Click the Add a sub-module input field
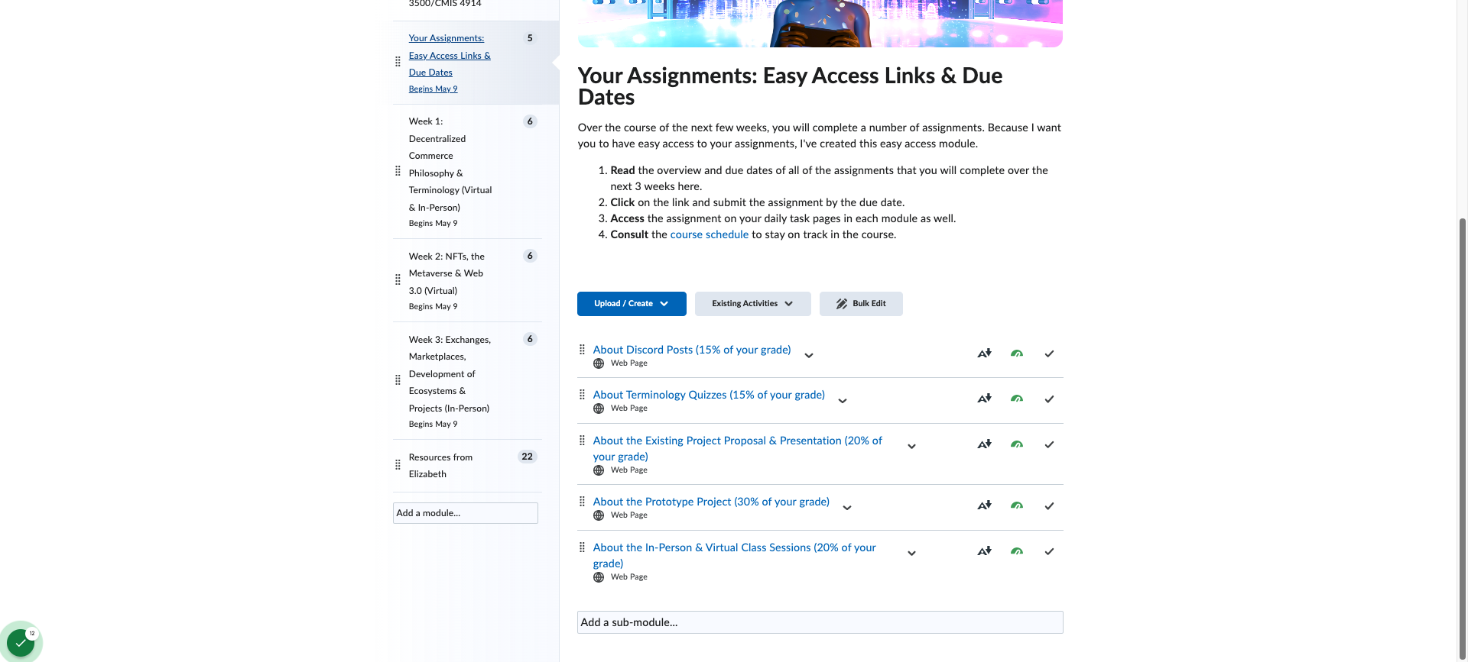 tap(820, 622)
